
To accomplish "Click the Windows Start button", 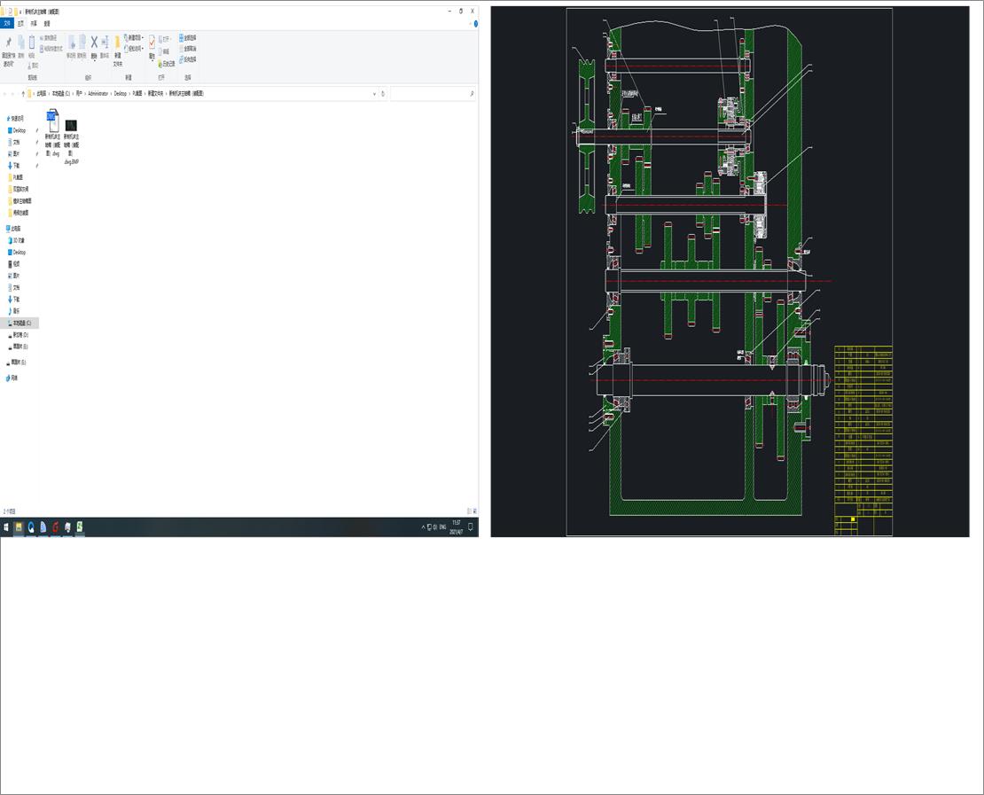I will tap(6, 527).
